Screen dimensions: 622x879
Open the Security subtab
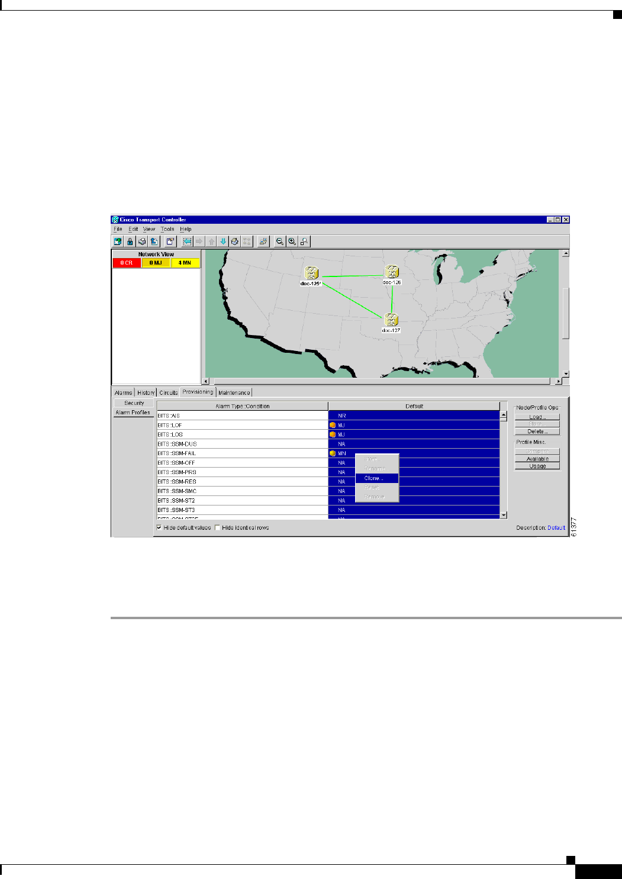click(134, 403)
